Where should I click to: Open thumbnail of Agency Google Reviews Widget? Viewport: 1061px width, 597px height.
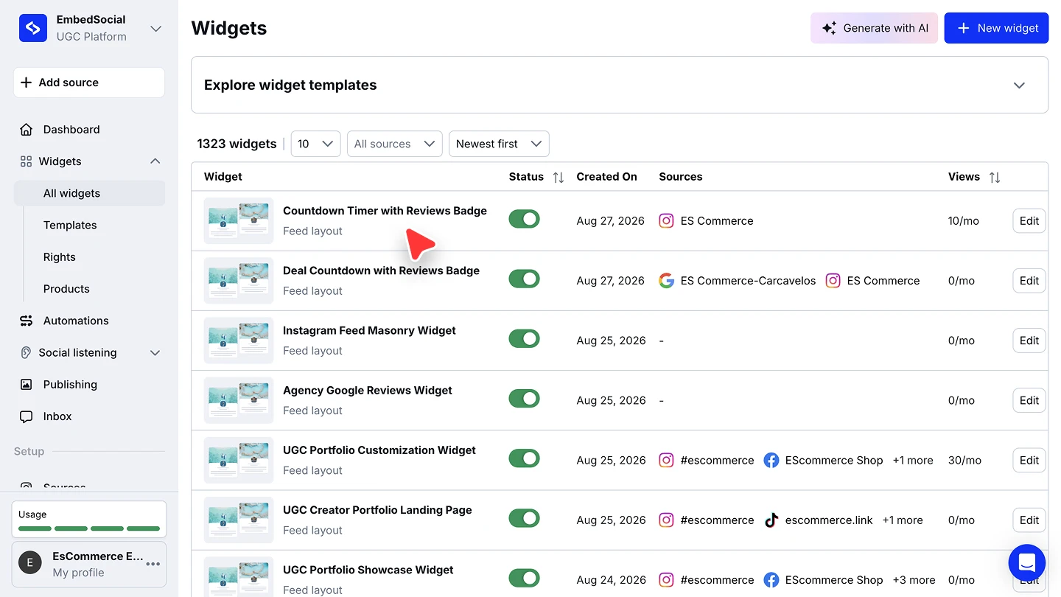pos(239,400)
